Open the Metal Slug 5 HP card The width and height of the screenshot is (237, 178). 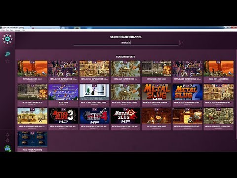tap(125, 119)
